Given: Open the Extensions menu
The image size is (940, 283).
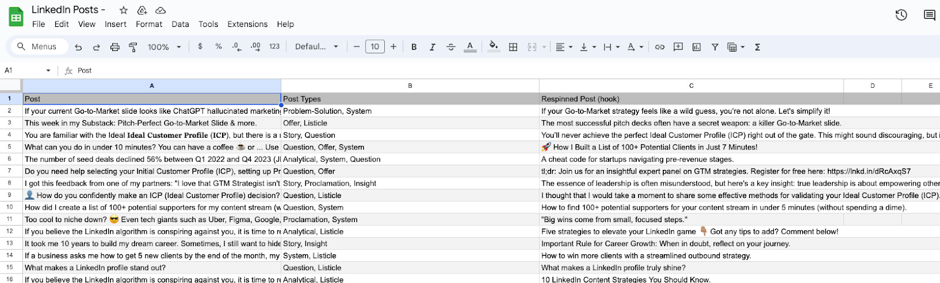Looking at the screenshot, I should coord(247,24).
